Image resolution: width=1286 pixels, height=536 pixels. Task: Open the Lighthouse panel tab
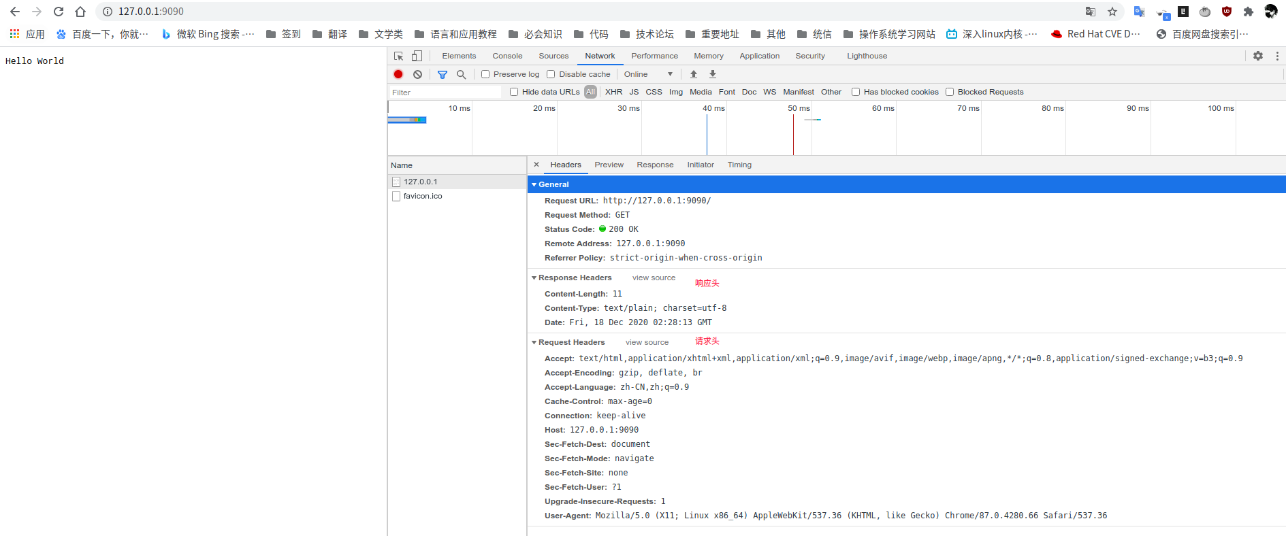point(867,56)
